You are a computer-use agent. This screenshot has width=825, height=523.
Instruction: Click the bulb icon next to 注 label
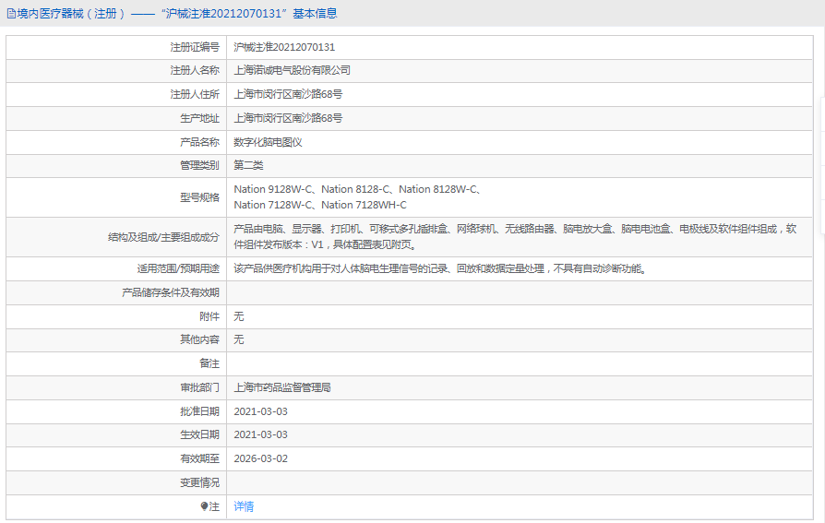click(x=204, y=506)
